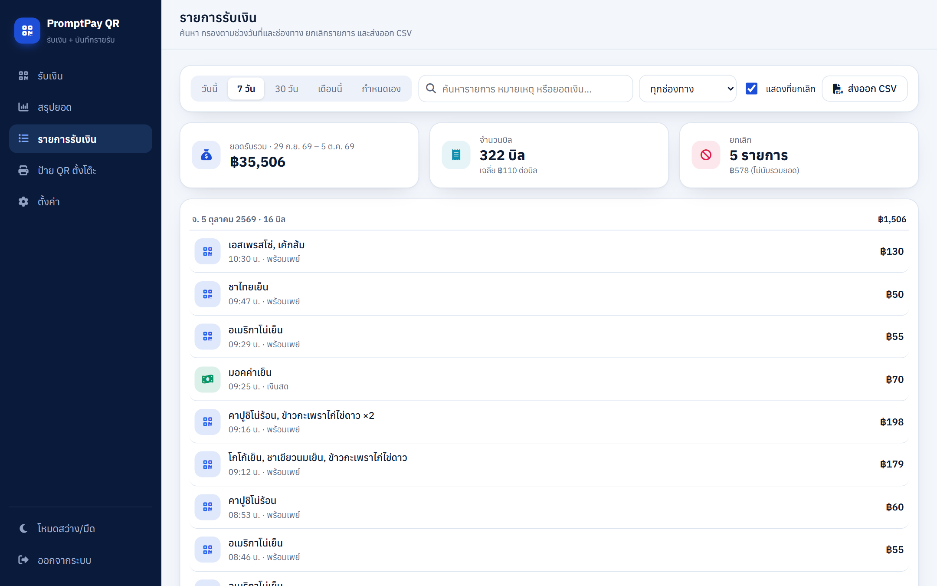The image size is (937, 586).
Task: Click the 322 บิล count
Action: pyautogui.click(x=502, y=155)
